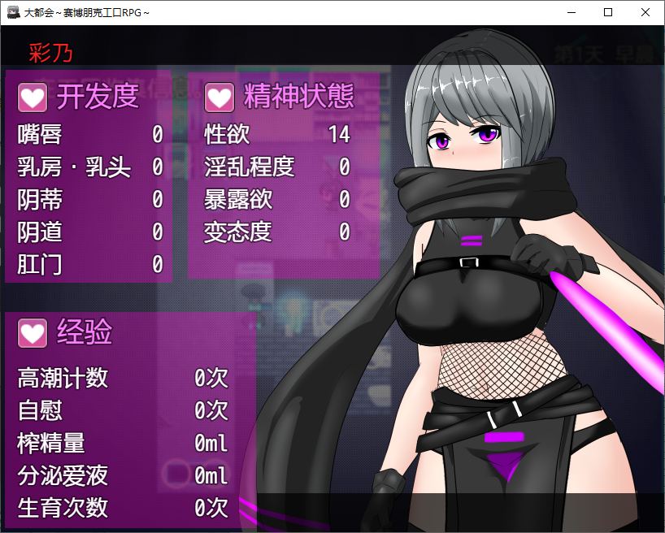
Task: Click the heart icon beside 开发度
Action: [33, 98]
